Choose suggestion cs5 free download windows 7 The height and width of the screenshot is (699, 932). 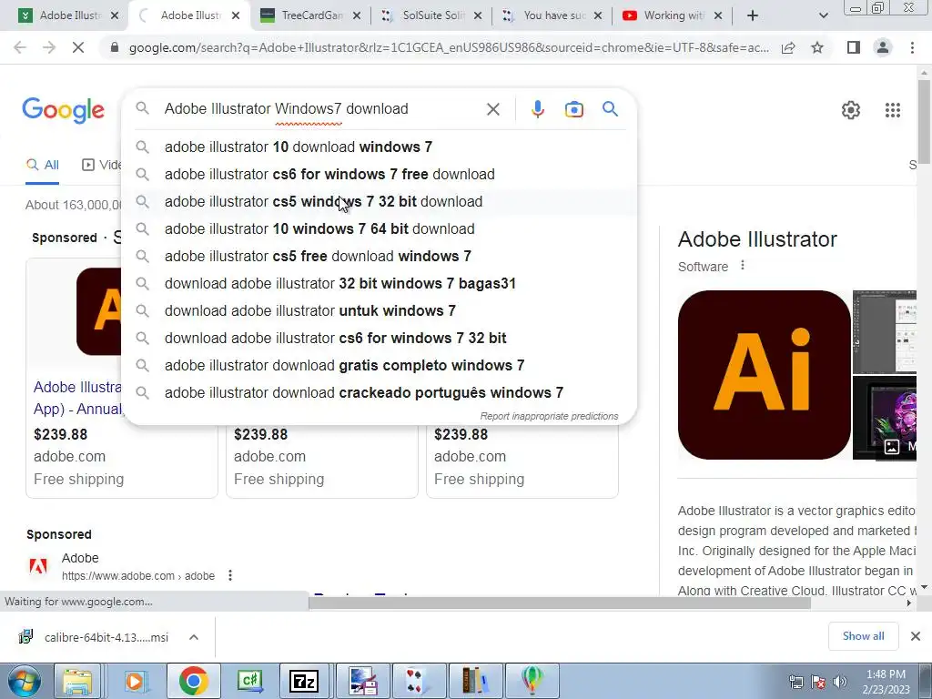tap(380, 256)
